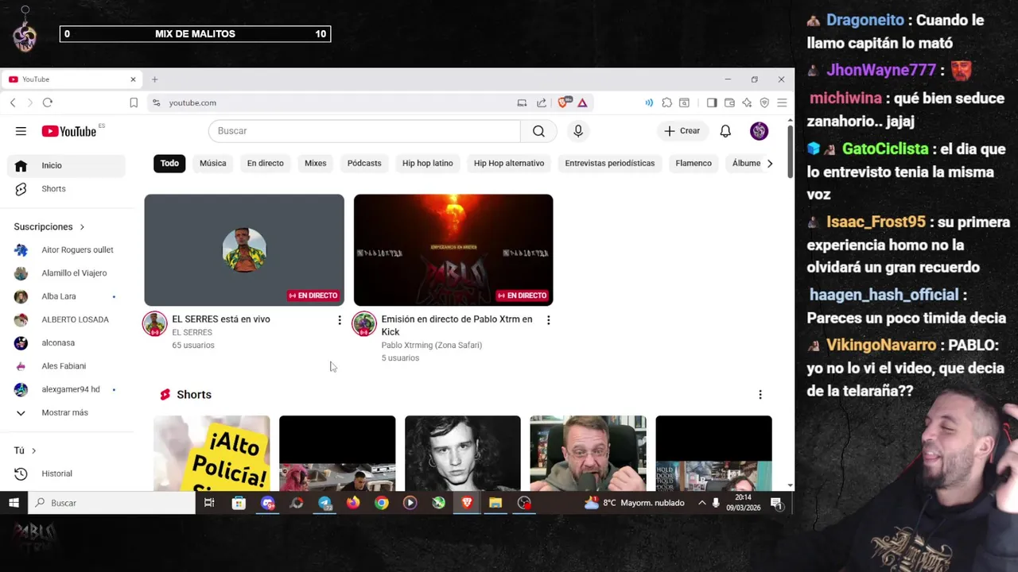Open the notifications bell
1018x572 pixels.
pyautogui.click(x=725, y=131)
